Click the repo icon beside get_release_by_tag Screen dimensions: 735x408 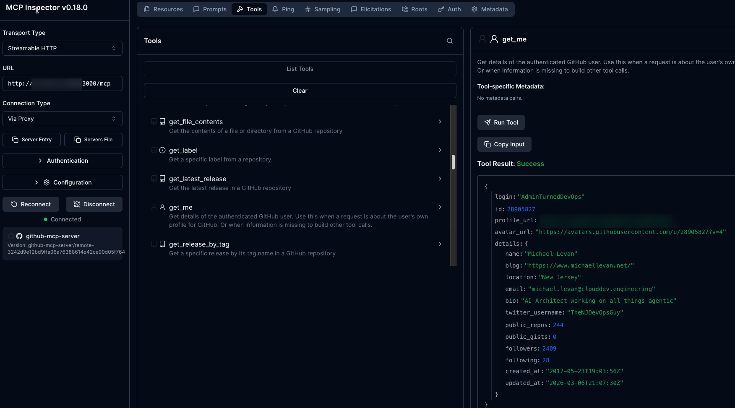tap(162, 244)
